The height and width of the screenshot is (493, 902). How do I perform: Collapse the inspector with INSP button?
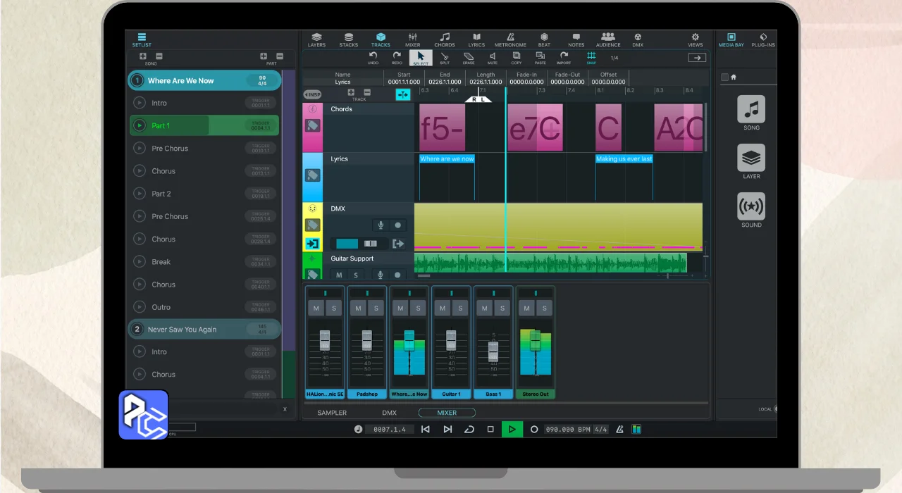tap(312, 94)
